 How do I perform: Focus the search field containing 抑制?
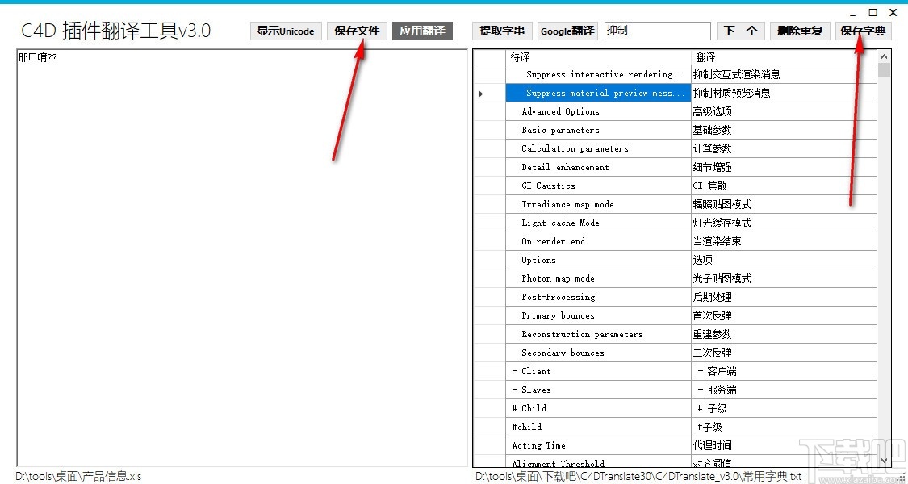[657, 31]
